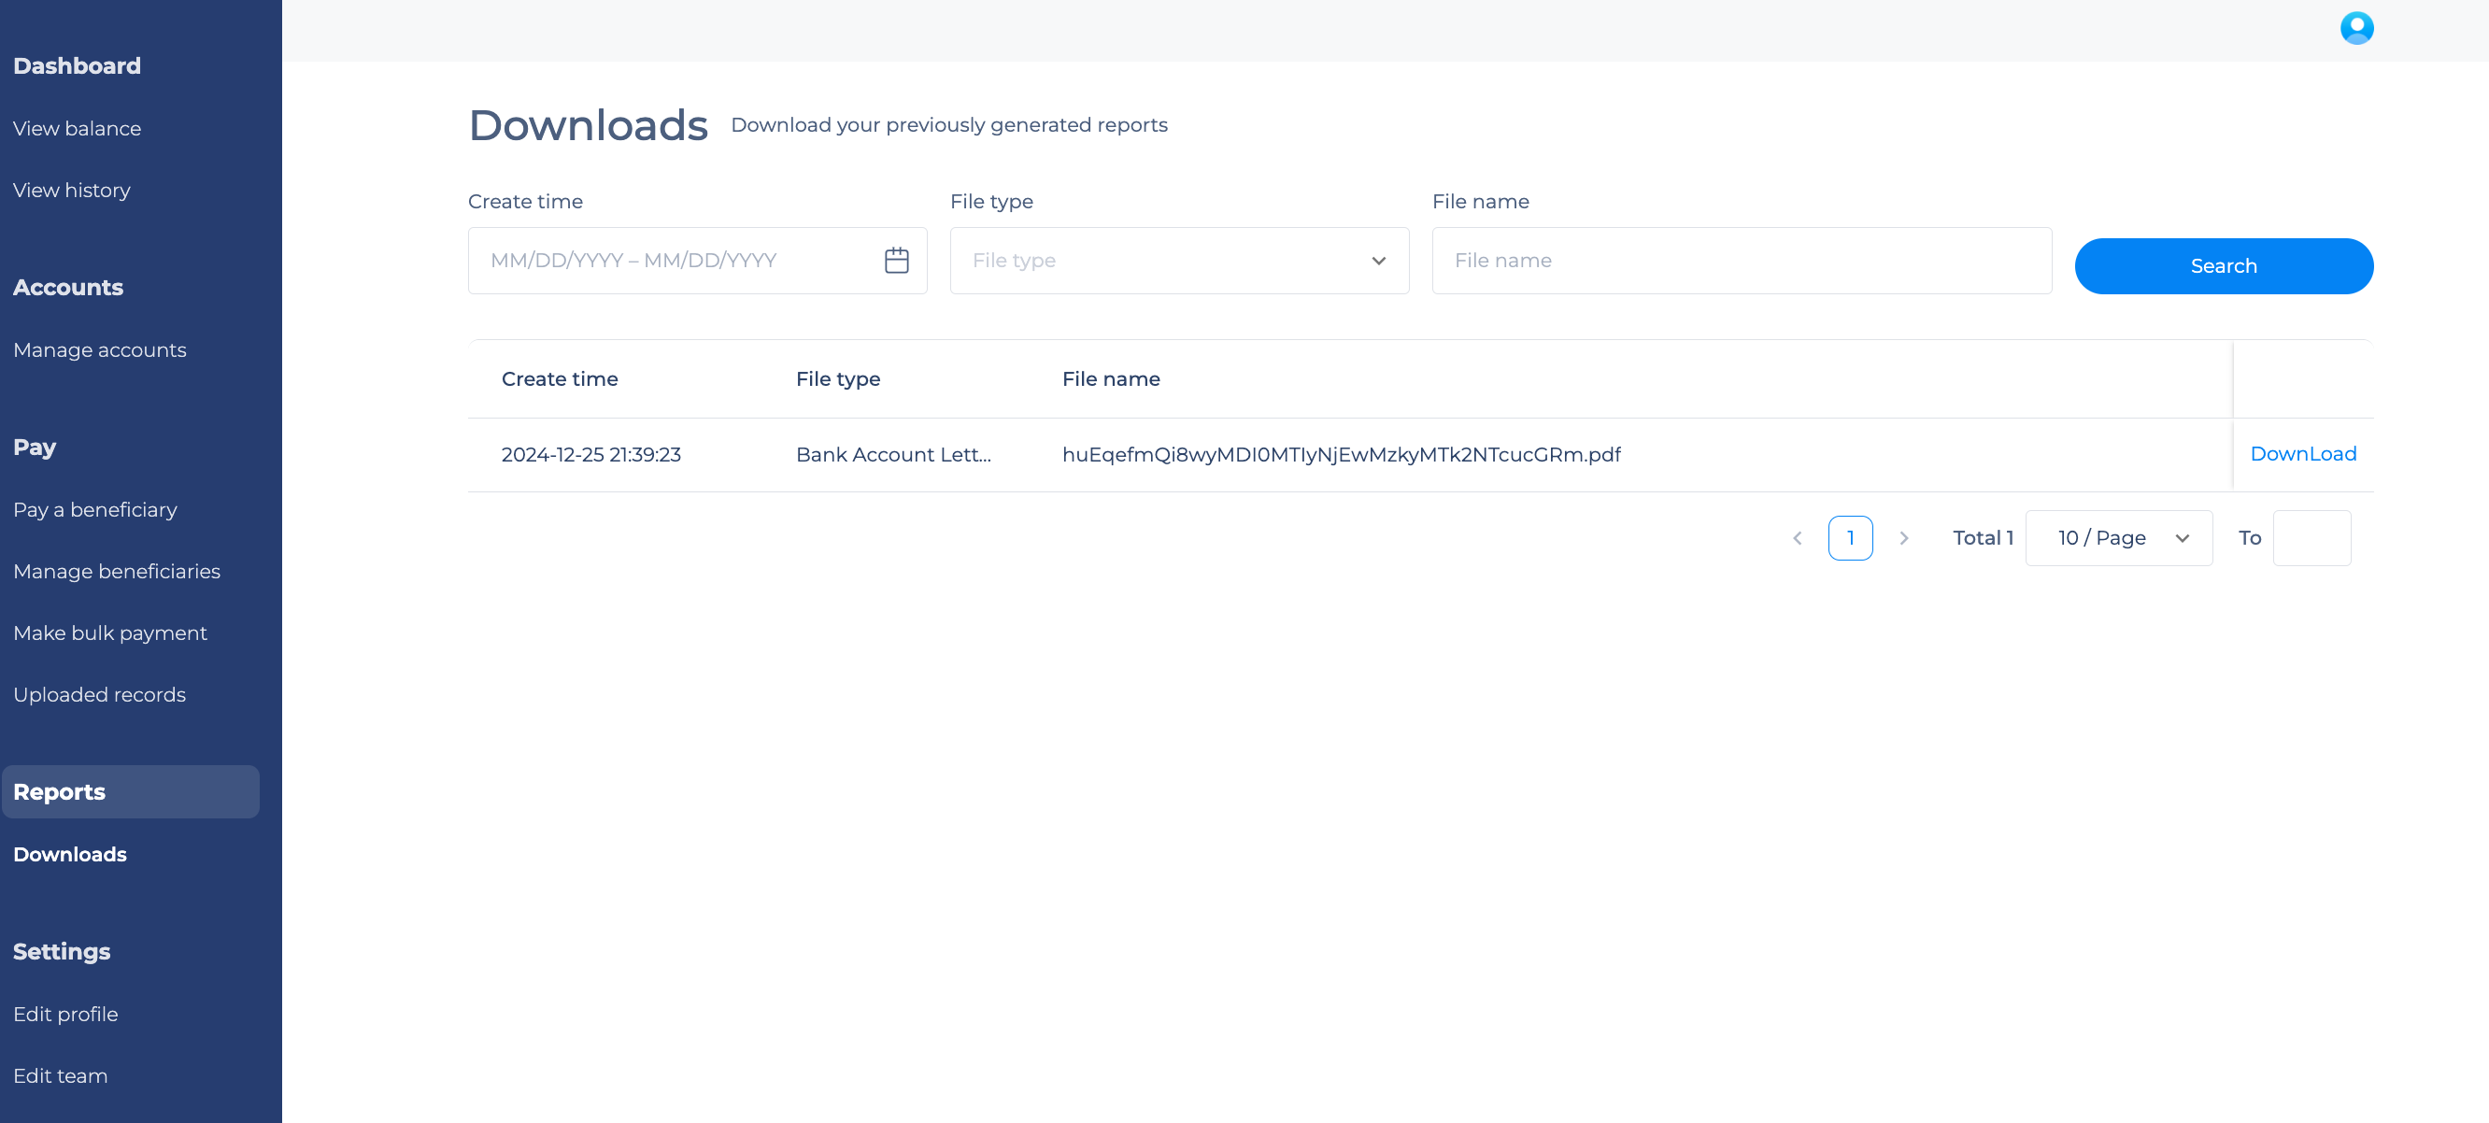Select View balance in the sidebar

[x=78, y=128]
